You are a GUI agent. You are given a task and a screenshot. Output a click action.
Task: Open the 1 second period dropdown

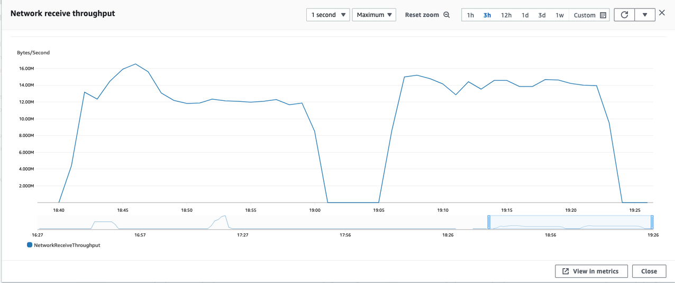tap(328, 15)
